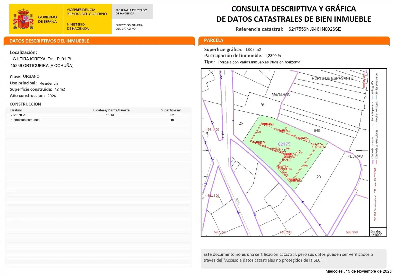Click coordinate label '596.150' at map bottom

tap(220, 232)
